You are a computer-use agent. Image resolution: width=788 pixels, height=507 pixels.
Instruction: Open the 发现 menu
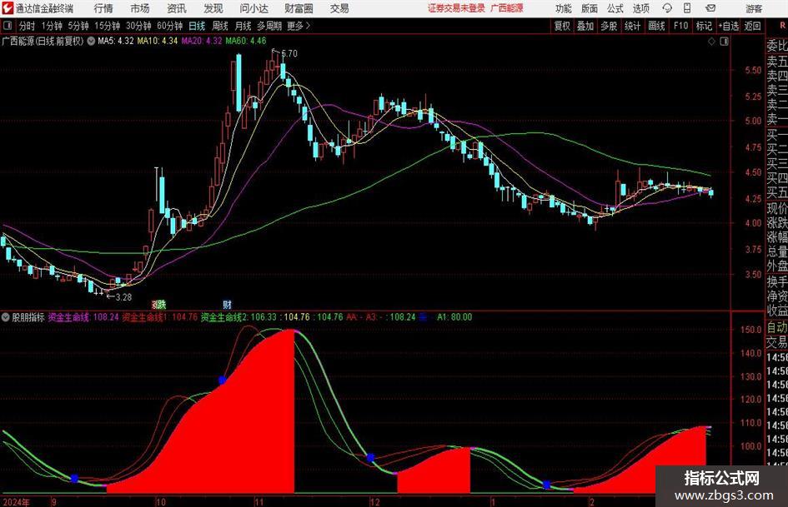pos(213,8)
